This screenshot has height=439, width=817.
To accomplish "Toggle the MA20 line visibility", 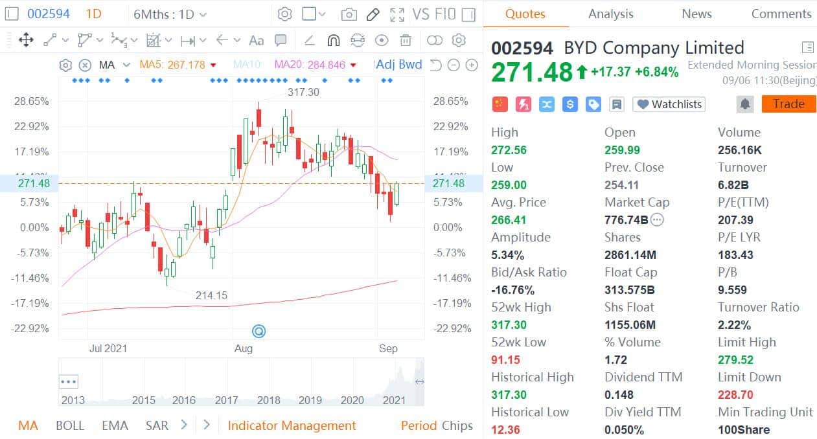I will [315, 65].
